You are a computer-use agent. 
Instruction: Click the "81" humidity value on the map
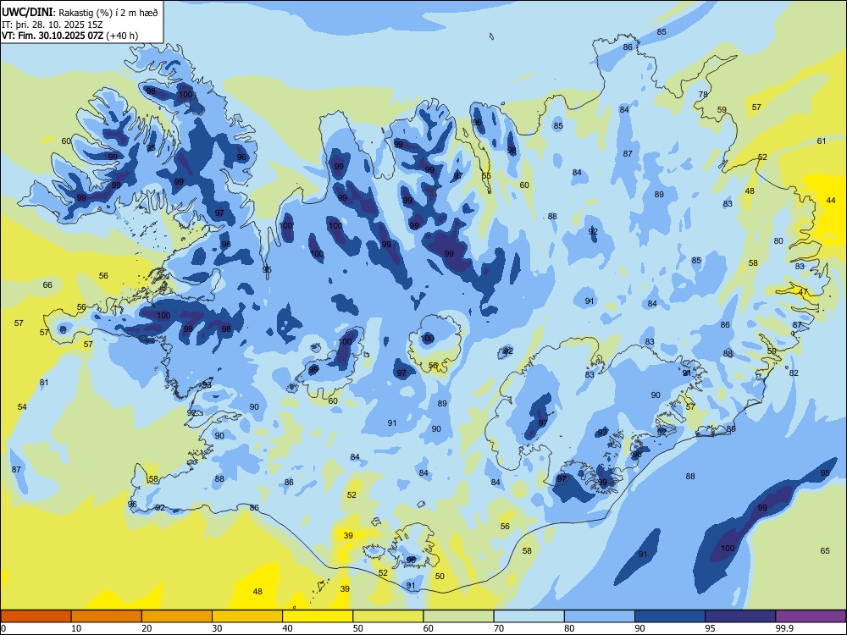pos(44,383)
